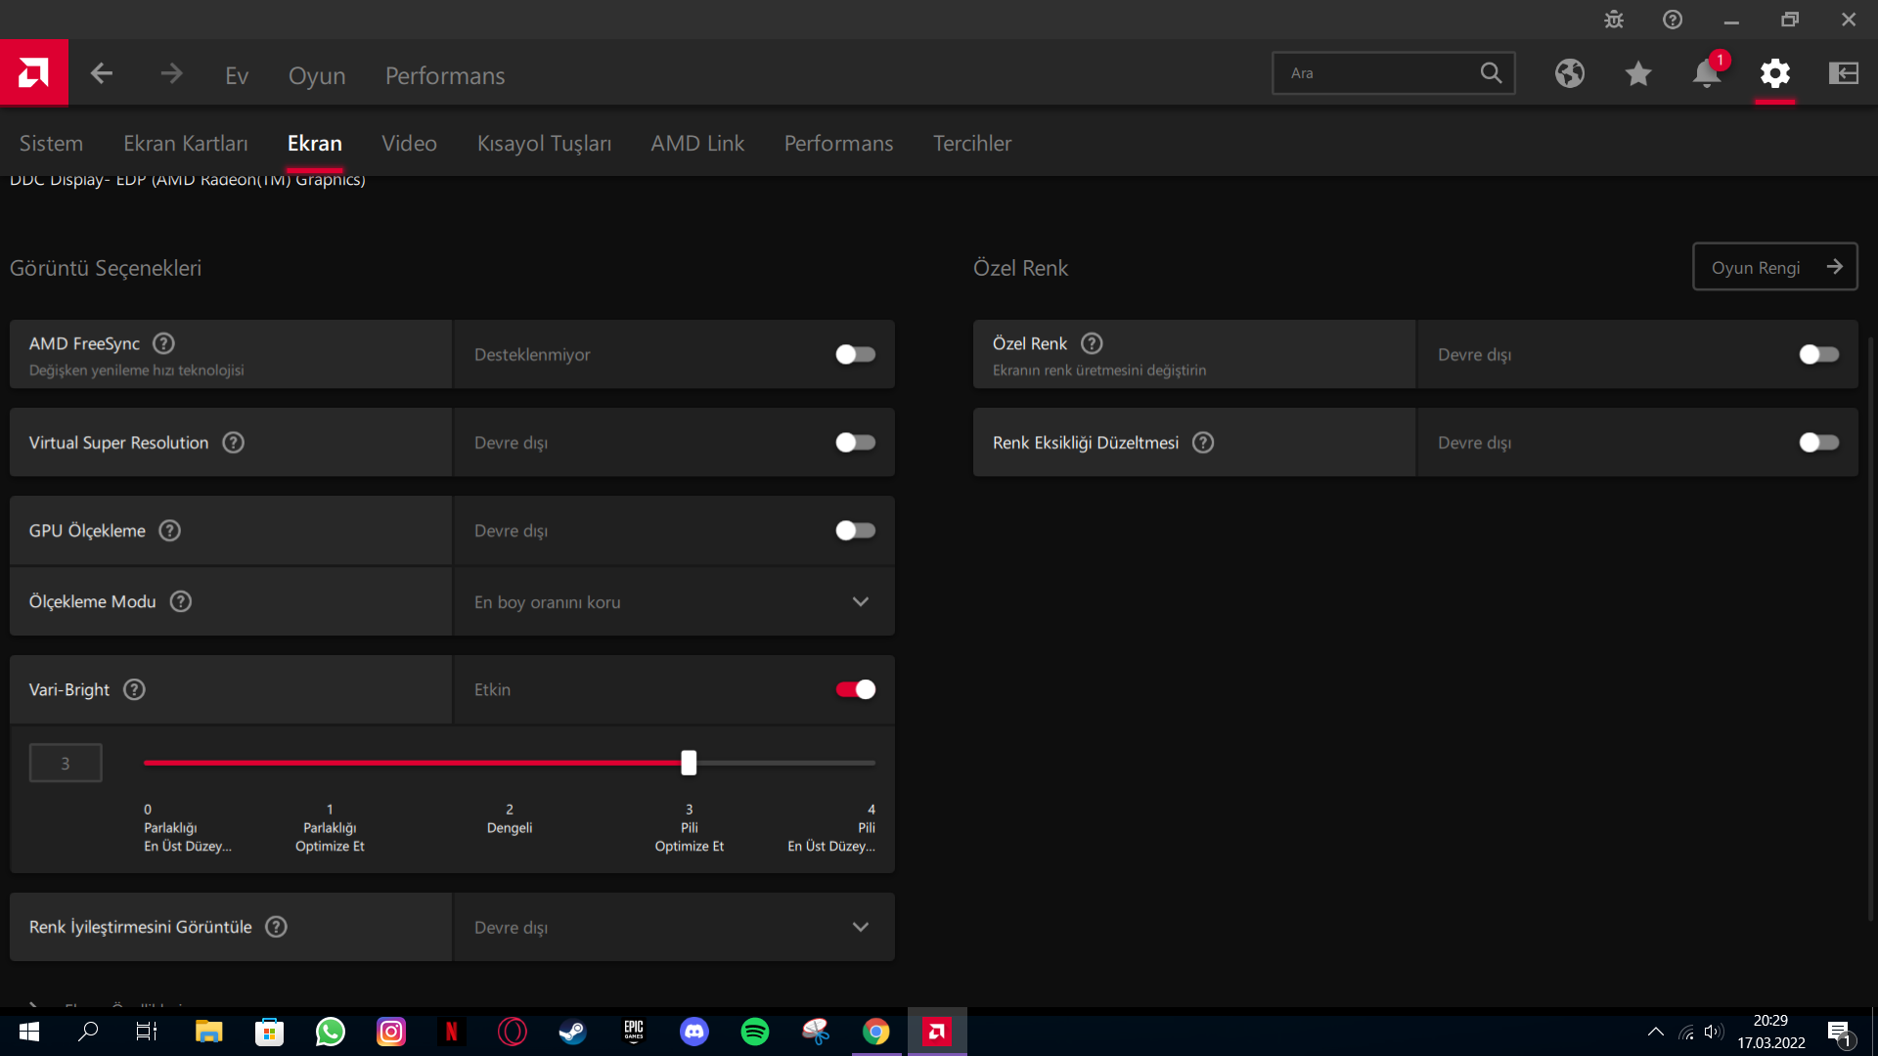Go to Performans in the top navigation
This screenshot has height=1056, width=1878.
(445, 75)
